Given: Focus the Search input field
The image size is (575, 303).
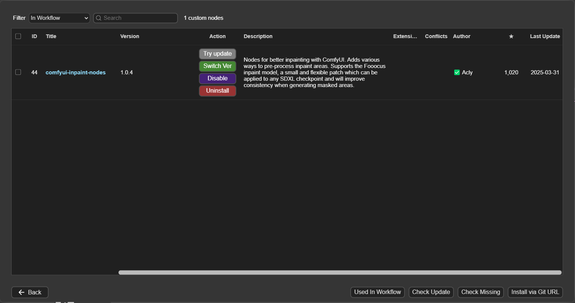Looking at the screenshot, I should pyautogui.click(x=138, y=18).
